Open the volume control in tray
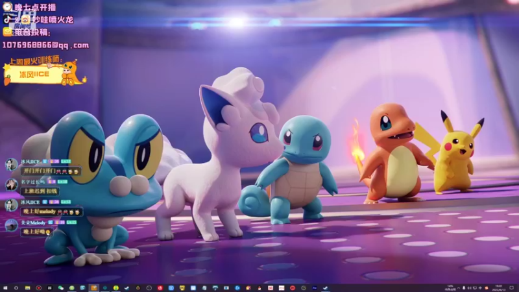This screenshot has height=292, width=519. pyautogui.click(x=469, y=288)
